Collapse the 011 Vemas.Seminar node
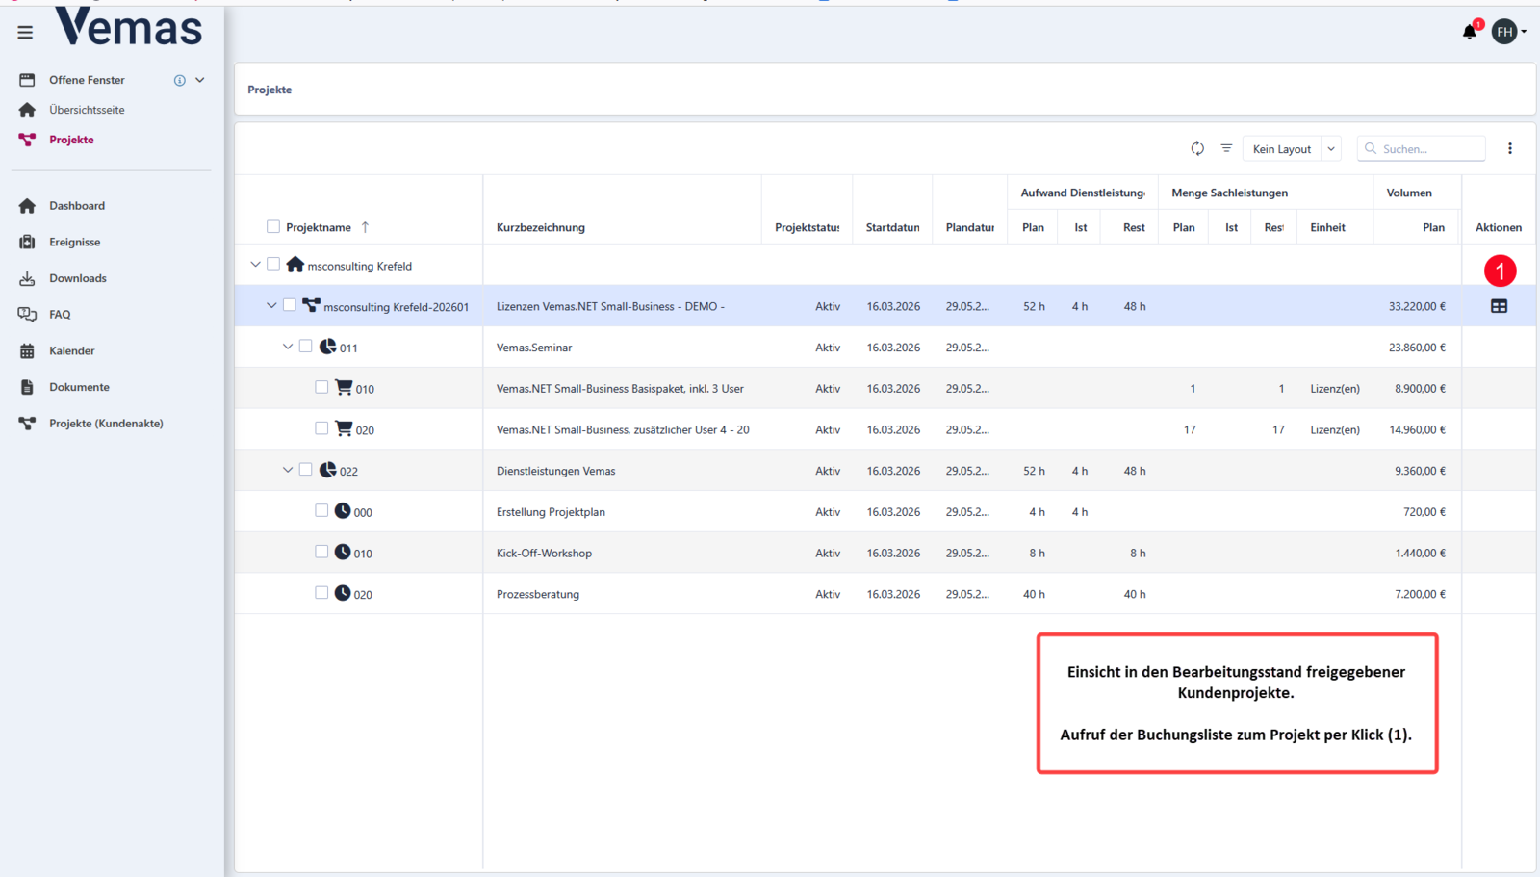The image size is (1540, 877). pos(288,347)
